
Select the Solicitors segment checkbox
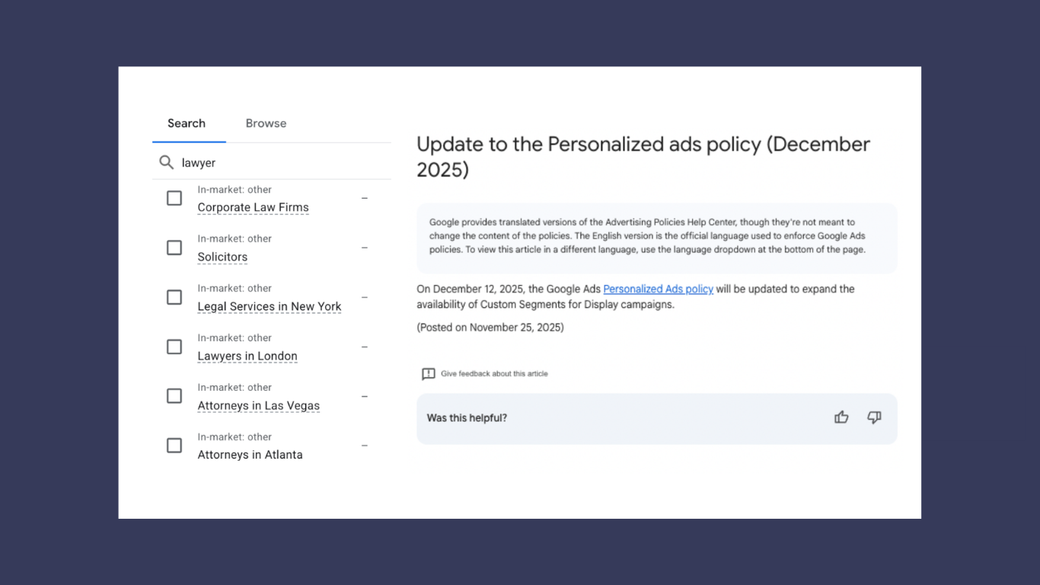tap(174, 248)
